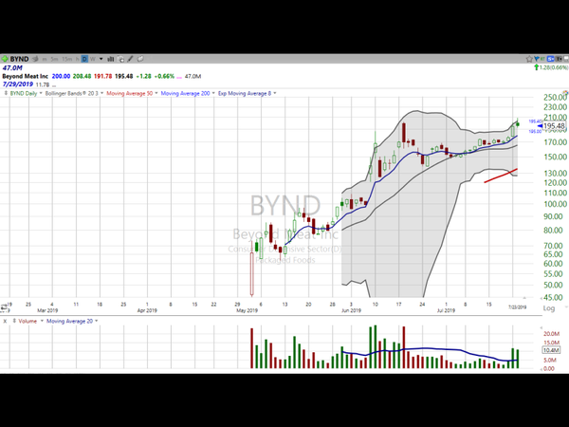Open the news icon beside BYND
The height and width of the screenshot is (427, 569).
[35, 59]
